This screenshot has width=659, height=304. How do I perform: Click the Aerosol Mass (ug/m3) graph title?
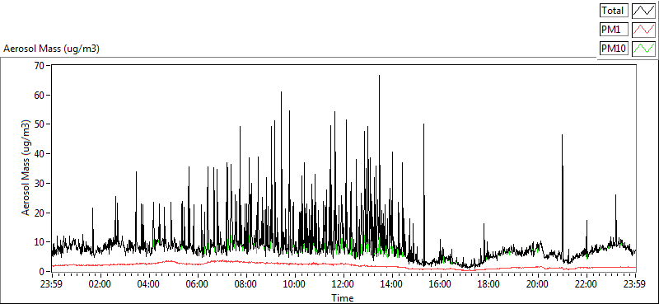[51, 49]
